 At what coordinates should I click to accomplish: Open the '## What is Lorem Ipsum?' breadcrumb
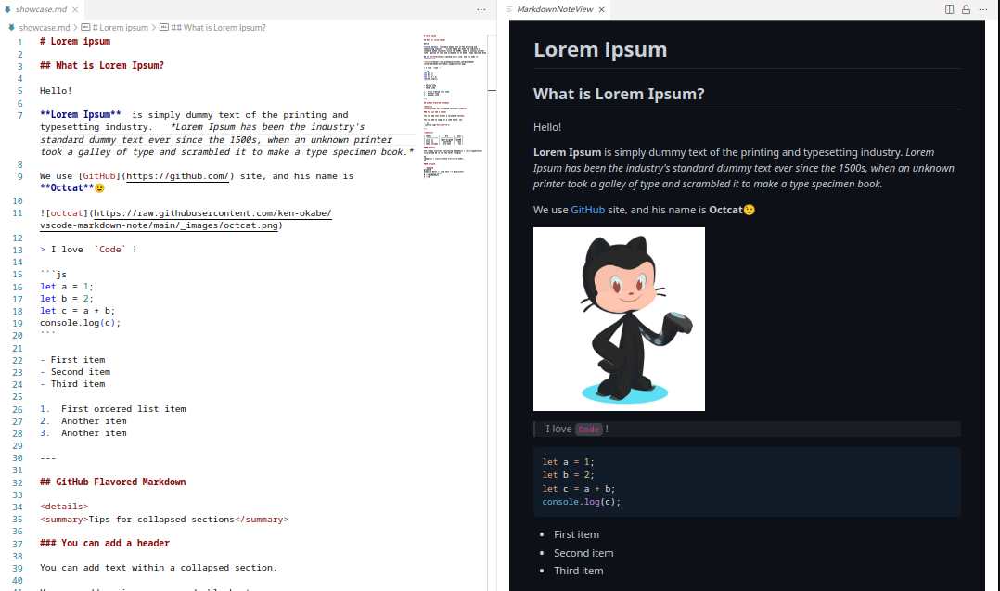[218, 28]
